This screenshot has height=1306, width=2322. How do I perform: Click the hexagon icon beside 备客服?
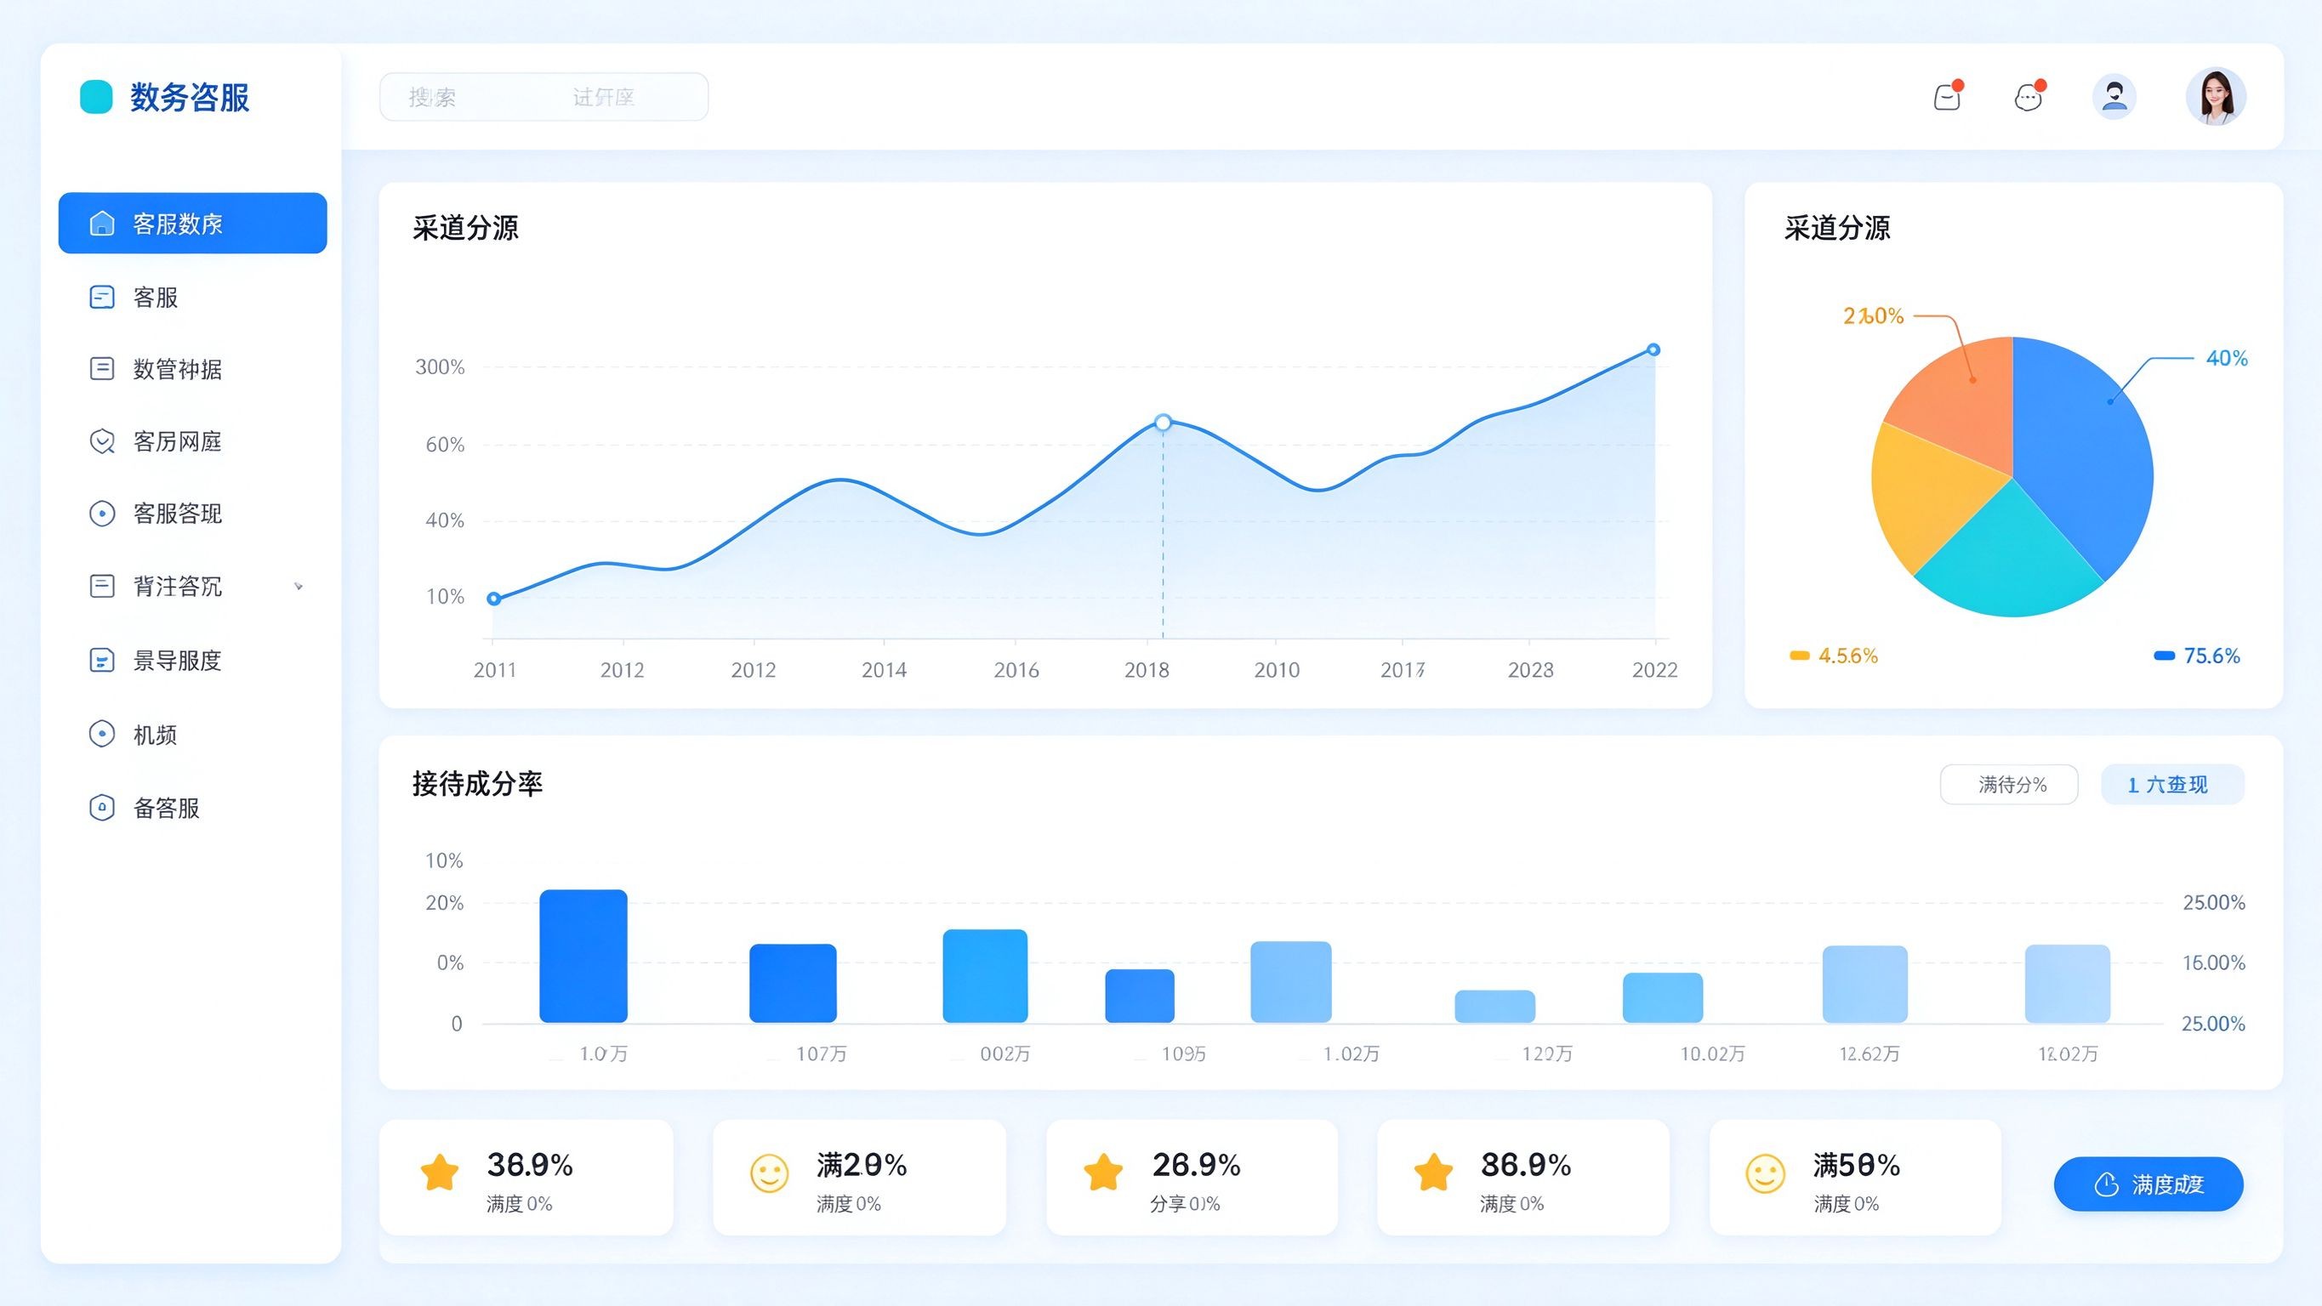click(102, 807)
